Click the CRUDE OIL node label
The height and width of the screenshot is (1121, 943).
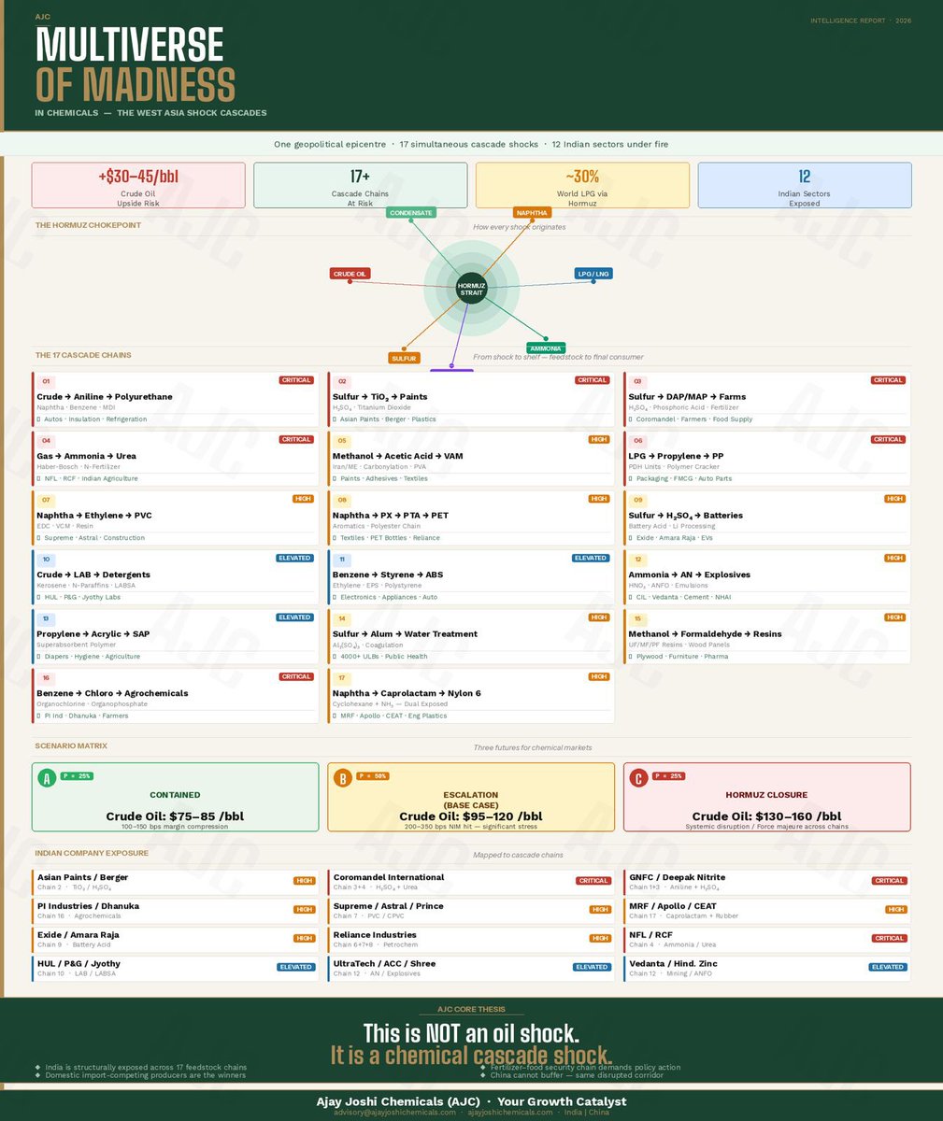tap(350, 274)
